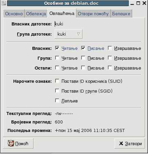This screenshot has height=154, width=148.
Task: Click the X icon on Затвори button
Action: point(121,143)
